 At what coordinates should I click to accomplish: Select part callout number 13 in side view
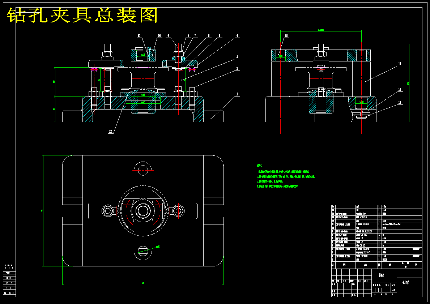(400, 103)
